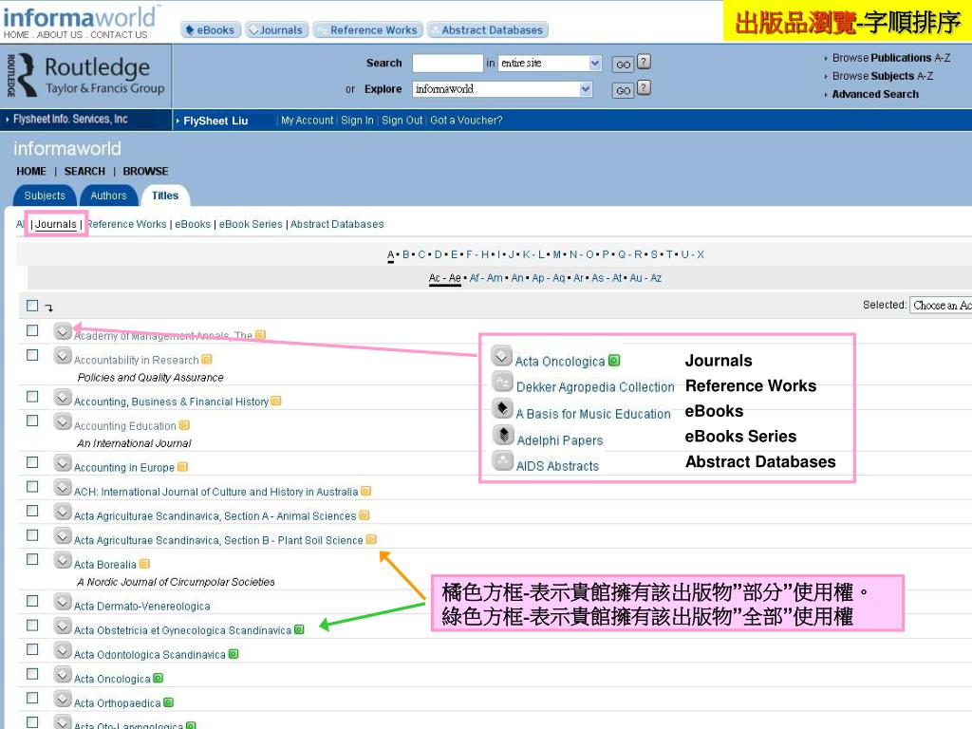Open the Advanced Search link

[875, 94]
